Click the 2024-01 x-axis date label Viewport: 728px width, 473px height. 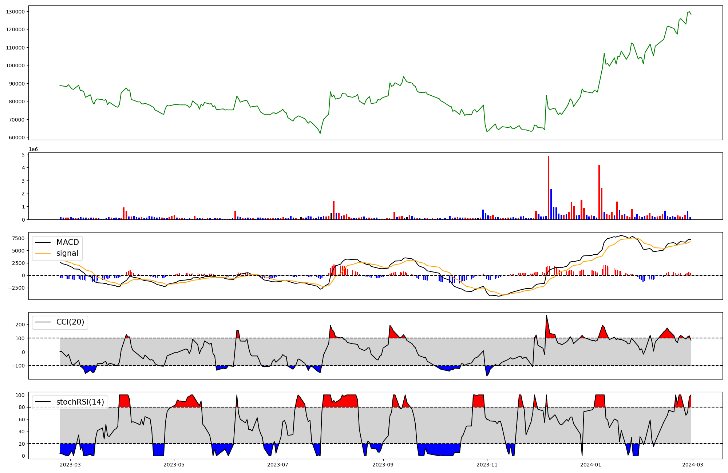[x=590, y=465]
